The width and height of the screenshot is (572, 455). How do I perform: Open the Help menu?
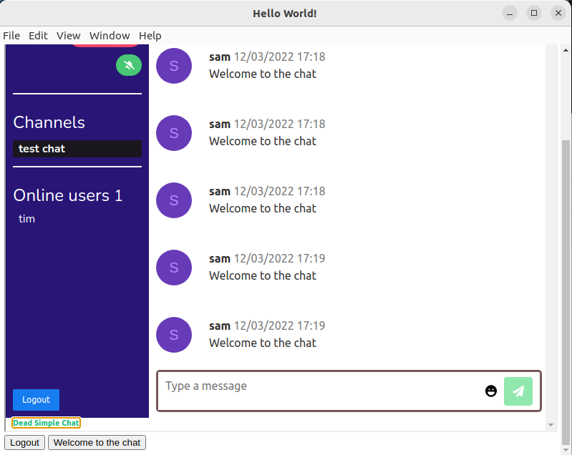click(150, 36)
